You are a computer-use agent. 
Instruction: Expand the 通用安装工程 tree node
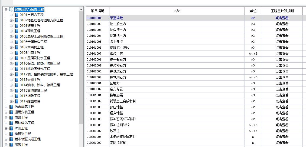[x=6, y=112]
